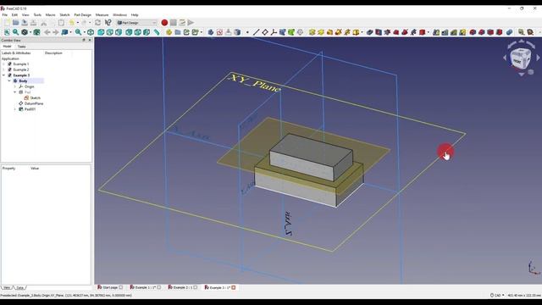Click the Pad tool yellow icon

tap(312, 32)
